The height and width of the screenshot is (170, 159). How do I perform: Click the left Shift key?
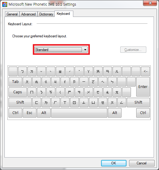point(20,102)
